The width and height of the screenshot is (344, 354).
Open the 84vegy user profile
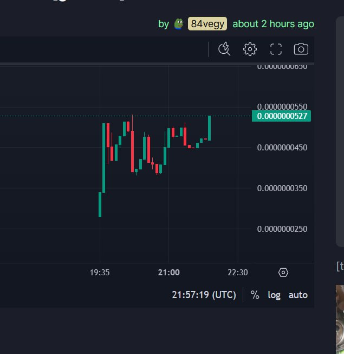(207, 24)
